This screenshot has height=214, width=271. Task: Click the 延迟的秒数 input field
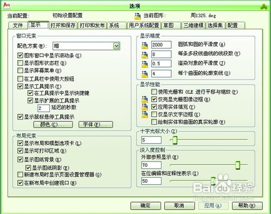pos(43,108)
